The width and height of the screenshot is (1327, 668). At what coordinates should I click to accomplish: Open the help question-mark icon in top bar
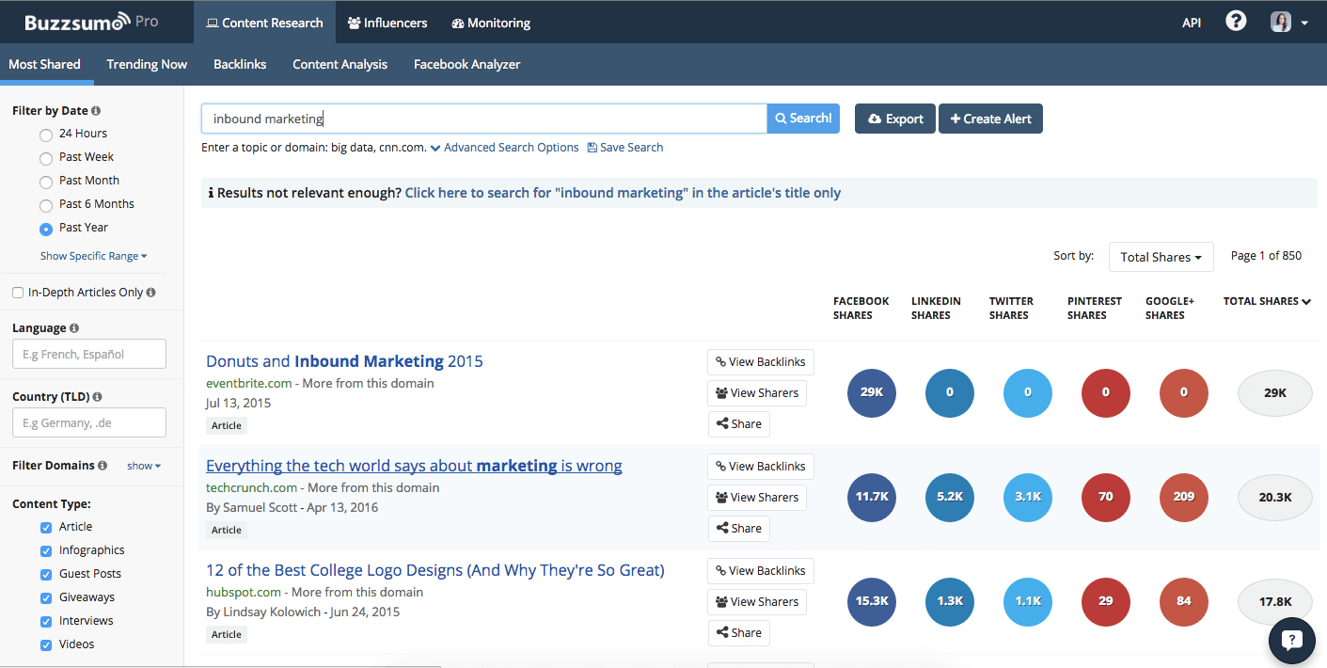pyautogui.click(x=1235, y=20)
